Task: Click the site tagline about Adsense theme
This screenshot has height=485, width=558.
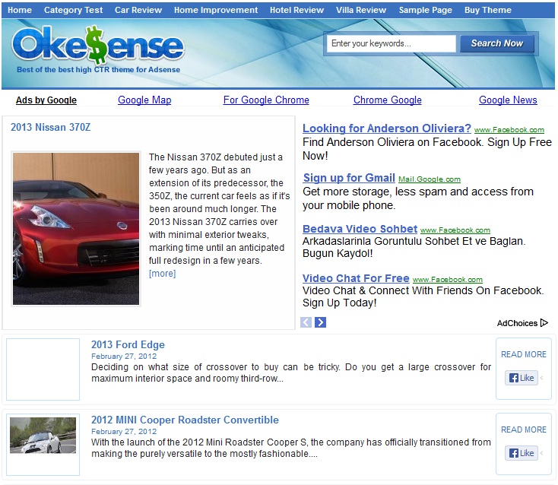Action: [99, 70]
